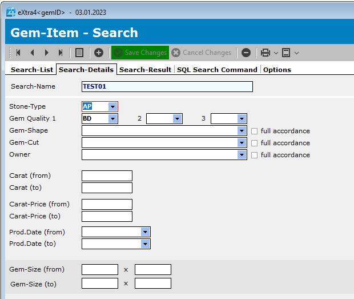The image size is (354, 299).
Task: Focus the Carat (from) input field
Action: point(107,176)
